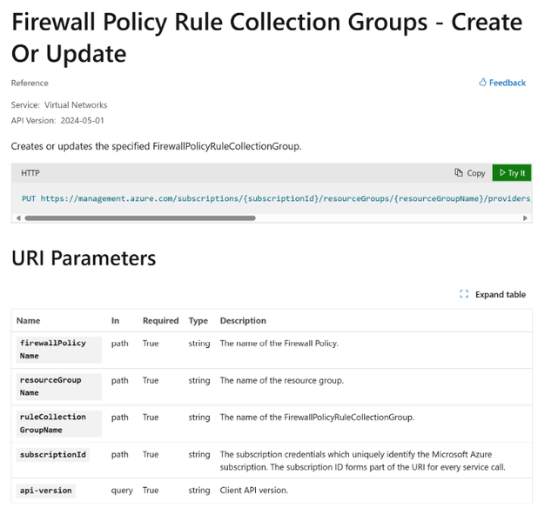Click the Expand table text
This screenshot has height=515, width=558.
501,295
